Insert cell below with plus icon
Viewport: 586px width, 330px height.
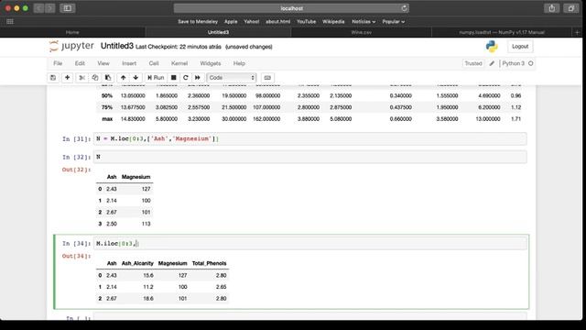tap(67, 77)
